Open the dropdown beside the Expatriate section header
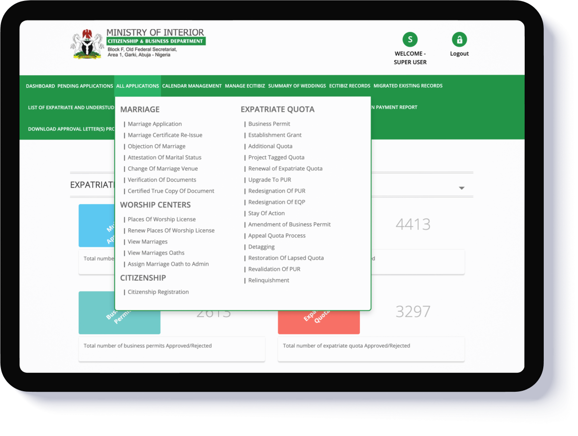 461,188
